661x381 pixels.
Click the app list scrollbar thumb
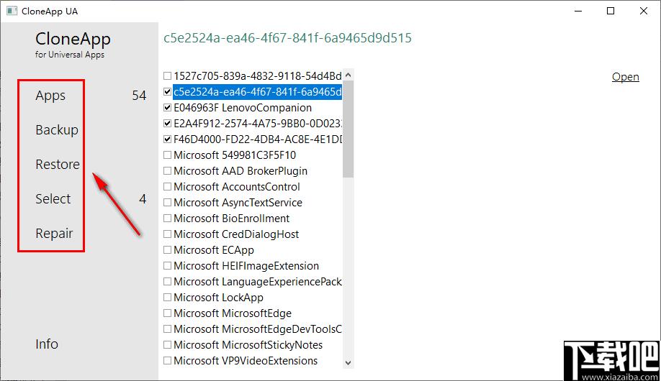[349, 129]
